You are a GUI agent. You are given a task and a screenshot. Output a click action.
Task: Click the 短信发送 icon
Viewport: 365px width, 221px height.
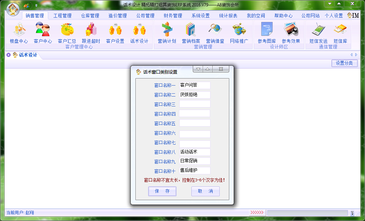319,33
